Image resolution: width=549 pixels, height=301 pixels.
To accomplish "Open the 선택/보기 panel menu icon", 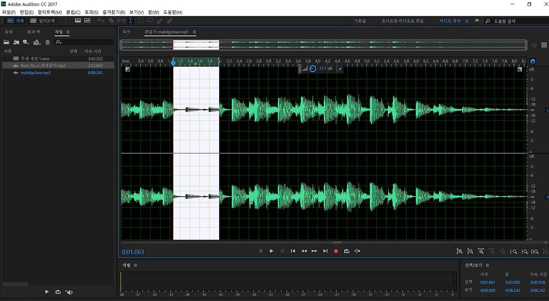I will coord(487,265).
